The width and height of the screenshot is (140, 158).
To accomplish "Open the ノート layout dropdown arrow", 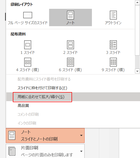I will pyautogui.click(x=81, y=135).
